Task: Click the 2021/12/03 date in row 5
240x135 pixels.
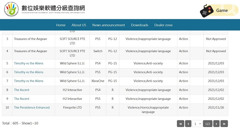Action: (216, 63)
